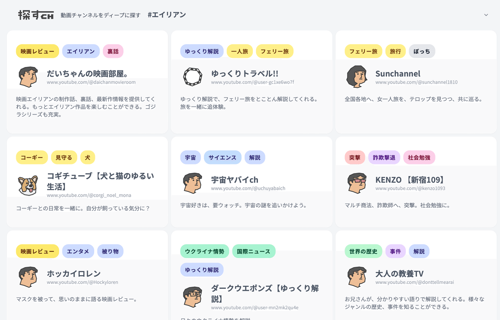
Task: Select ゆっくり解説 tag on ダークウエポンズ card
Action: click(x=202, y=270)
